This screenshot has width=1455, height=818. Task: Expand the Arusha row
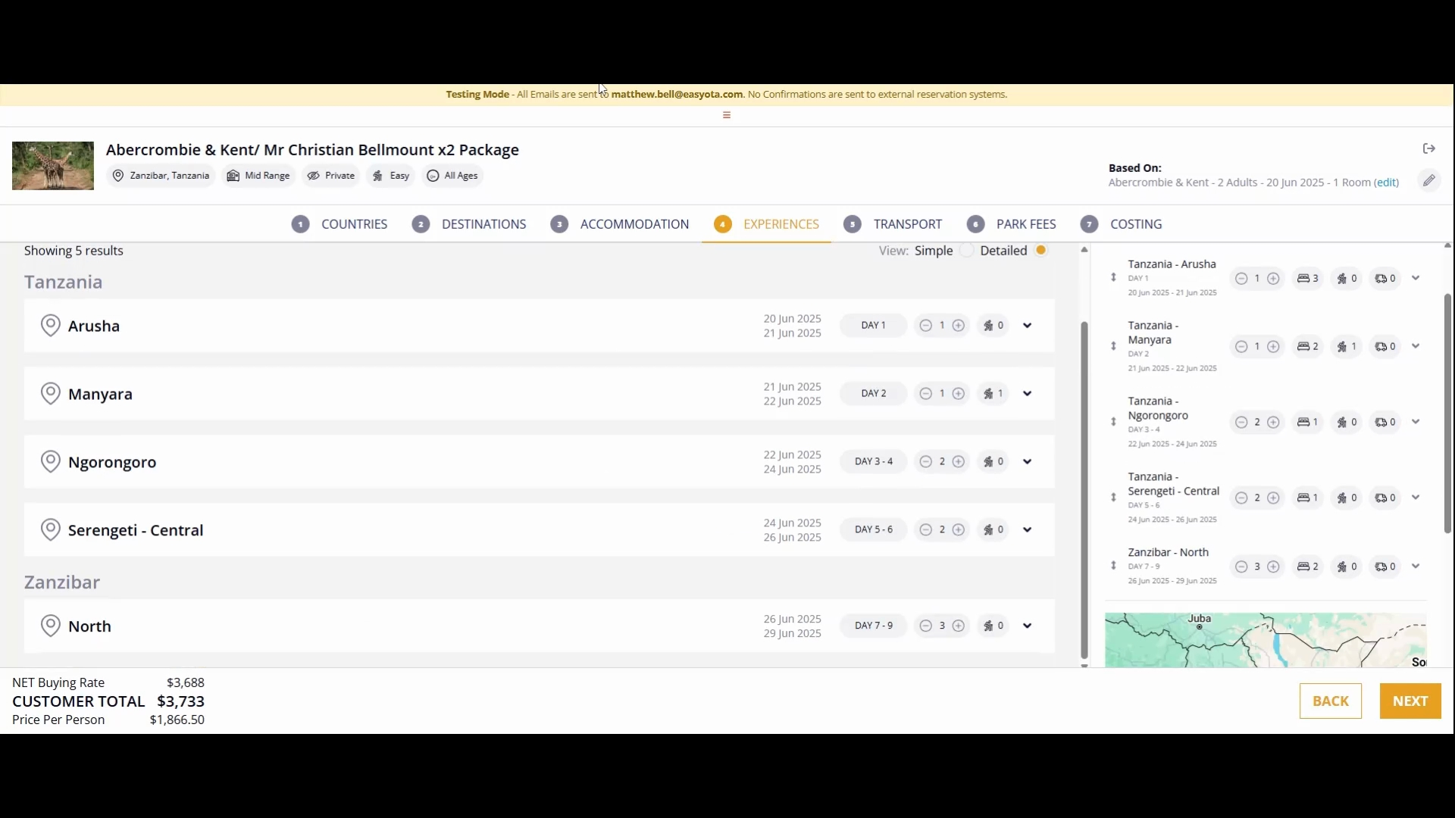pos(1028,326)
